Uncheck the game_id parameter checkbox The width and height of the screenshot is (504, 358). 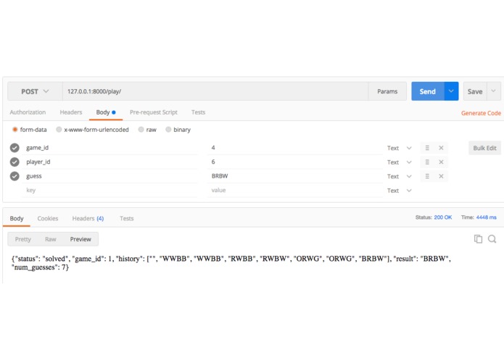pyautogui.click(x=15, y=148)
